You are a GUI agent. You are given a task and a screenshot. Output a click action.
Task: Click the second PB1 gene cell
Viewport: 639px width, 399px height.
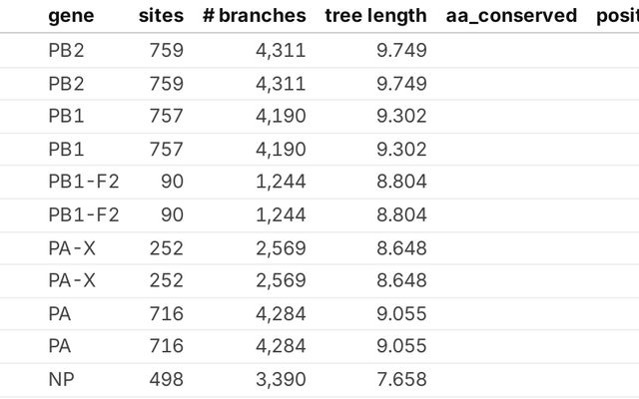pyautogui.click(x=66, y=149)
